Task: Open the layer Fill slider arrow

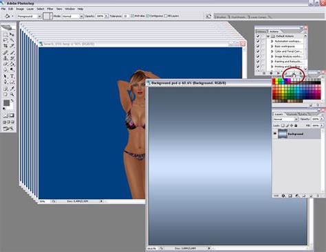Action: (x=322, y=126)
